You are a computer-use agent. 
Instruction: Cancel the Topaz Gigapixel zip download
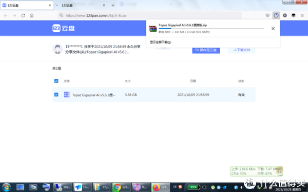[x=273, y=29]
